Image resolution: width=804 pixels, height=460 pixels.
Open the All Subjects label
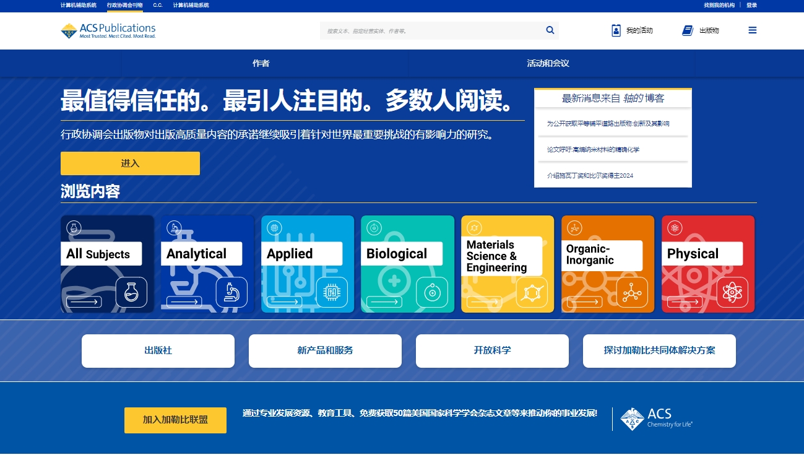click(x=101, y=254)
